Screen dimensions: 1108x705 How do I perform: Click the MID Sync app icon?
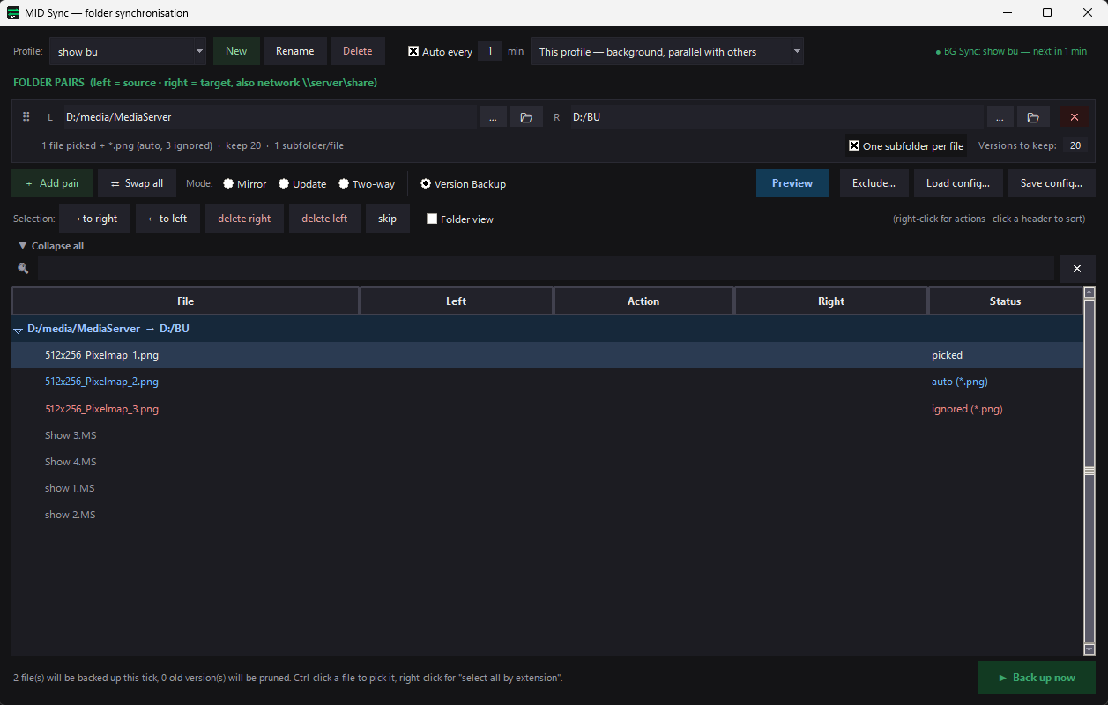[13, 13]
